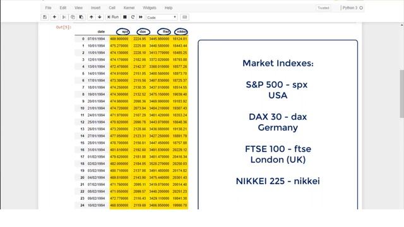Click the 'DAX 30 - dax' line
This screenshot has height=227, width=404.
coord(278,117)
